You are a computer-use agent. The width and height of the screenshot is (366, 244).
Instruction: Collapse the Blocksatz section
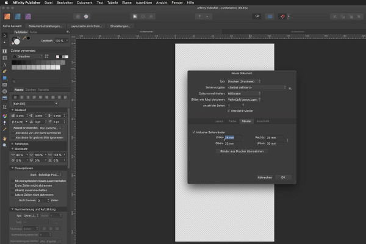click(13, 149)
